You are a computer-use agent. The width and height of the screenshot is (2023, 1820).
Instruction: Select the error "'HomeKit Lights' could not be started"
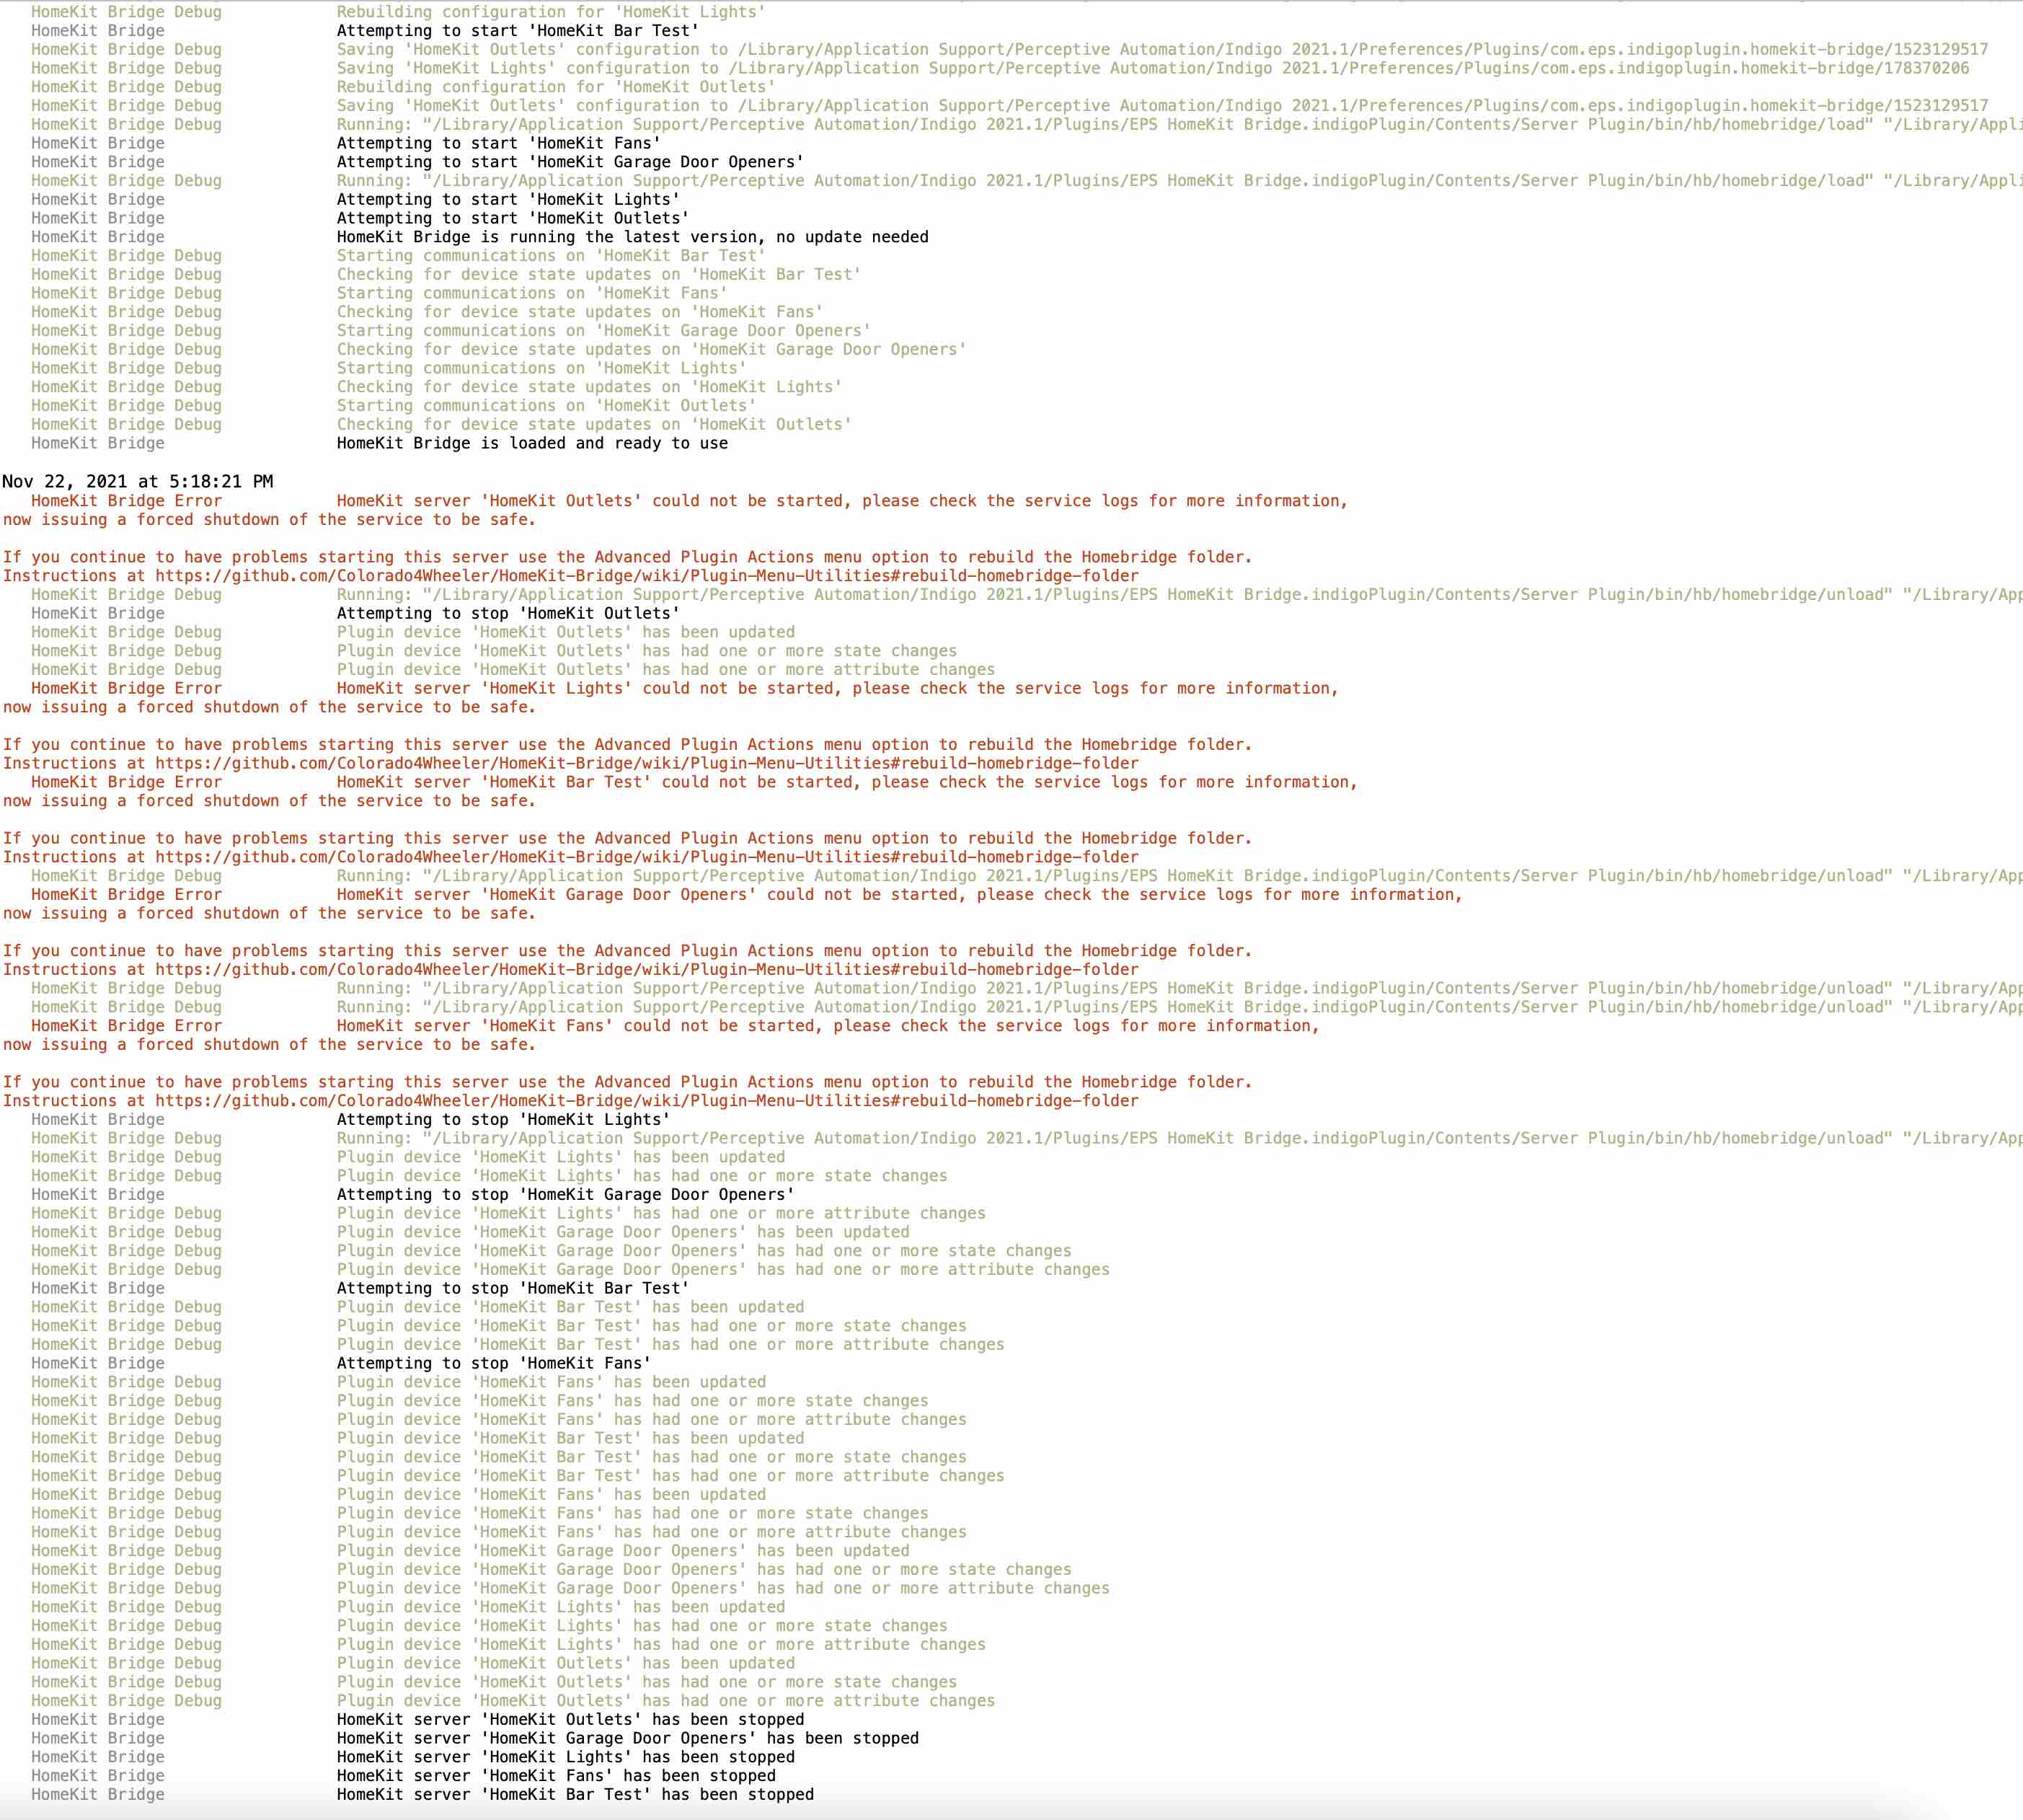(837, 688)
